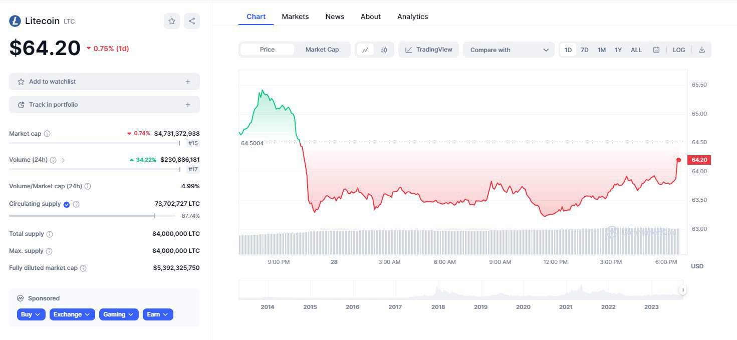Select the 1D time range
The height and width of the screenshot is (340, 737).
[x=568, y=50]
